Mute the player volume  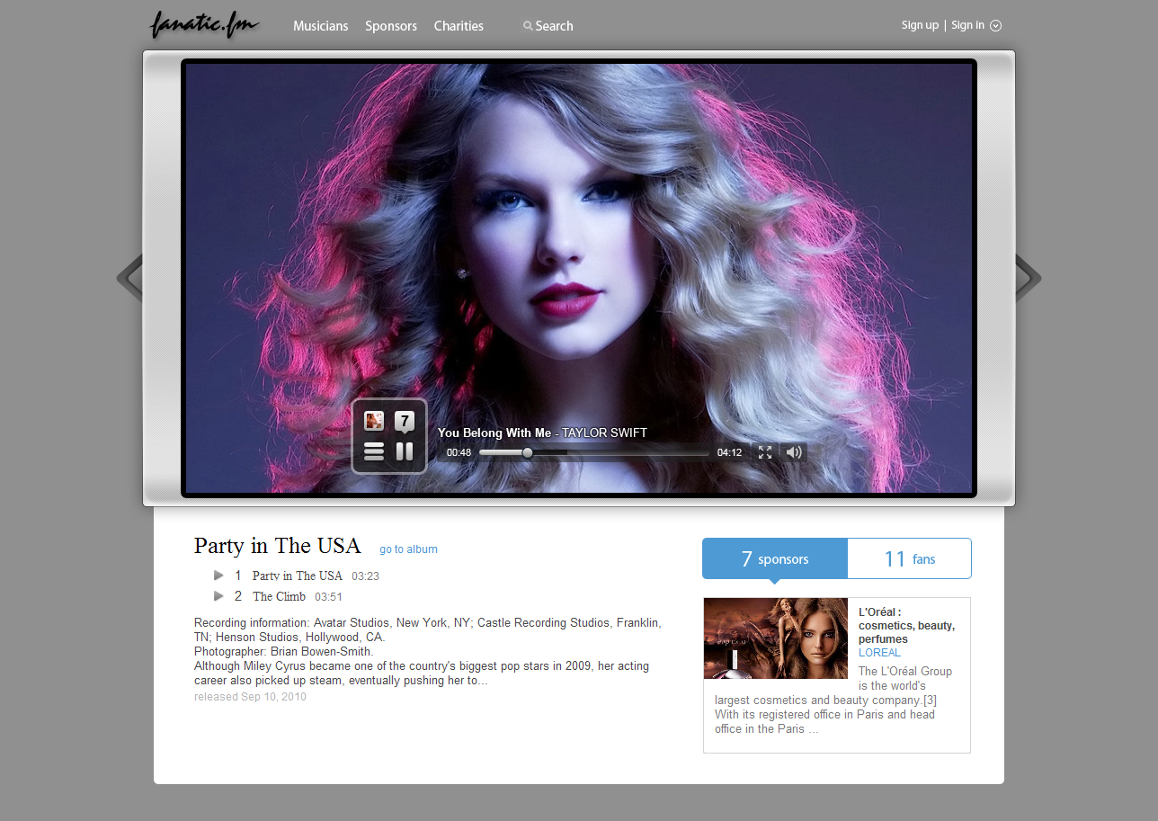click(x=794, y=452)
